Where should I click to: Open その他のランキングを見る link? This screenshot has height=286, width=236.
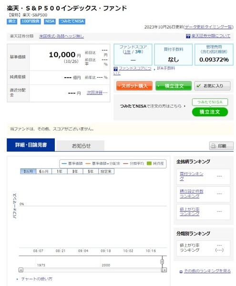(207, 271)
